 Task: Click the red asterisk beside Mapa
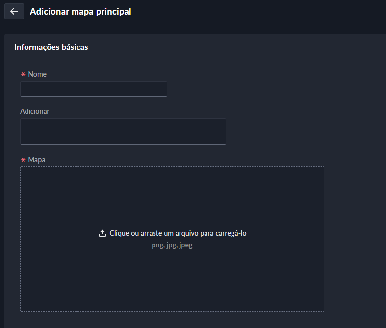pyautogui.click(x=23, y=160)
